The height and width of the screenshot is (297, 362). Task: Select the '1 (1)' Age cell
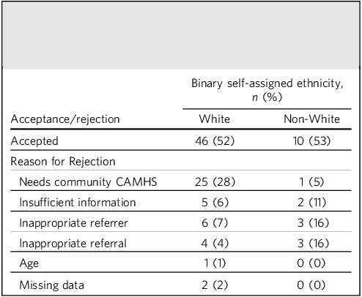pos(215,263)
